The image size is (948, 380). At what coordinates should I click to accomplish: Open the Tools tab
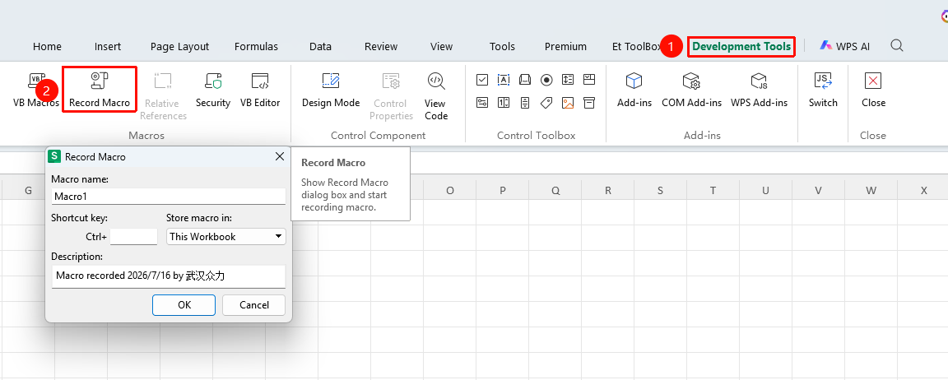coord(503,47)
